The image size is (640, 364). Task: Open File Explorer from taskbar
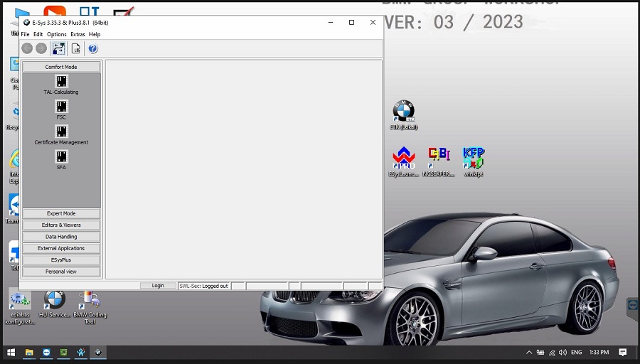pyautogui.click(x=29, y=352)
